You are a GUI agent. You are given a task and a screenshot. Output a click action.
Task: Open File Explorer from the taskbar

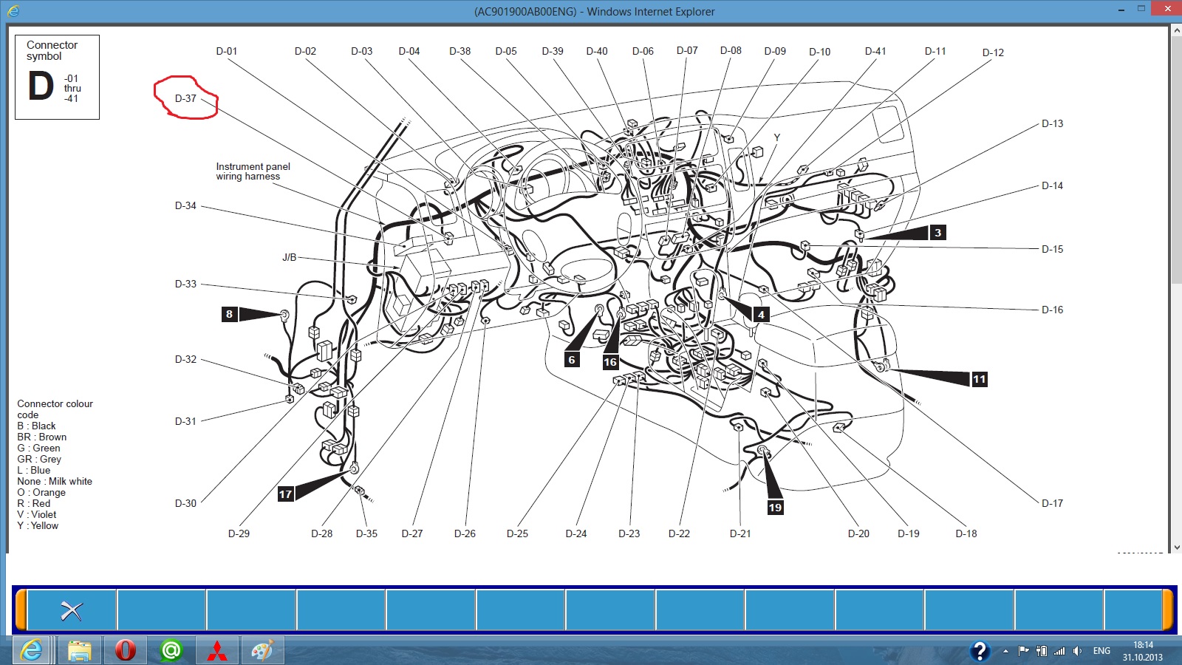79,650
